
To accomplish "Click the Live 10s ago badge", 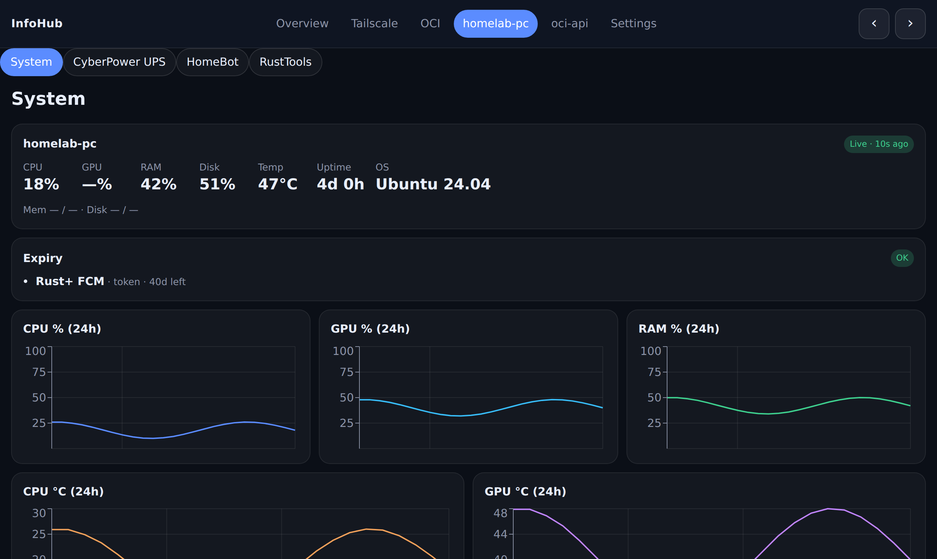I will (879, 144).
